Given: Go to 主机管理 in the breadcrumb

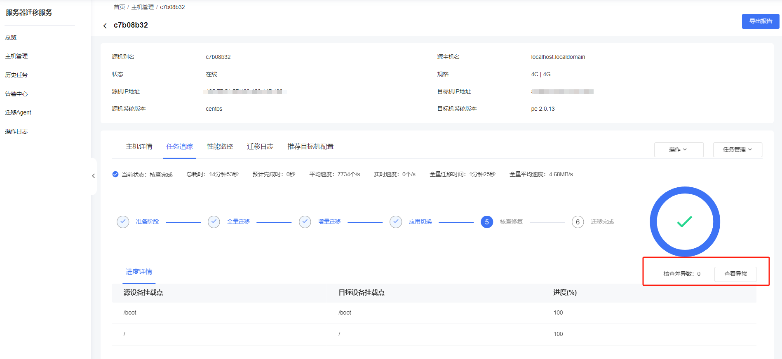Looking at the screenshot, I should point(142,7).
